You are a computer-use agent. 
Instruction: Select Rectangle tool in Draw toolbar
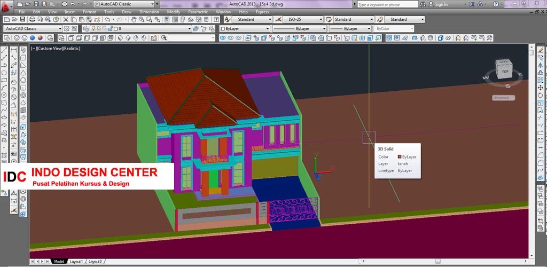4,80
